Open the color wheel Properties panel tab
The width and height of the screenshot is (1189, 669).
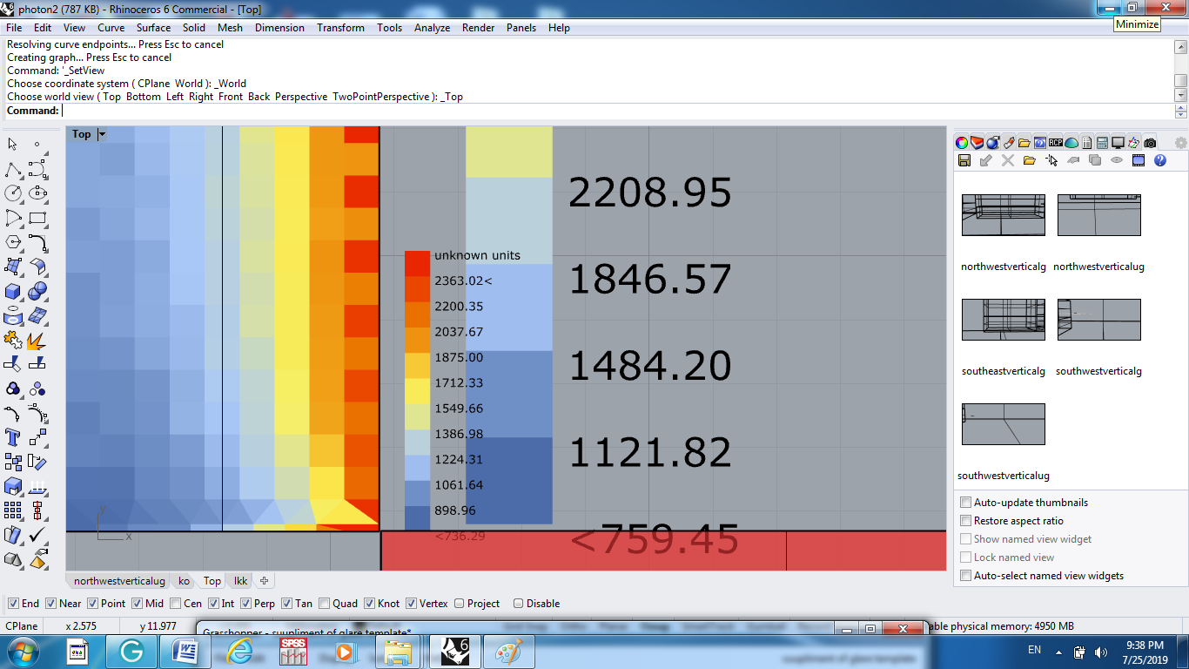coord(961,143)
